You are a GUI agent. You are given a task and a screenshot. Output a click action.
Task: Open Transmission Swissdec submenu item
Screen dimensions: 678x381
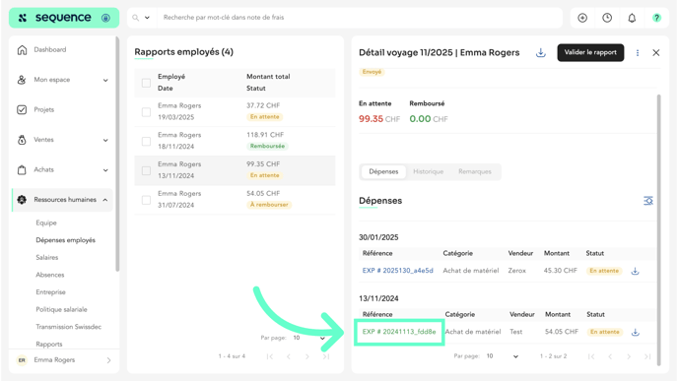(68, 327)
